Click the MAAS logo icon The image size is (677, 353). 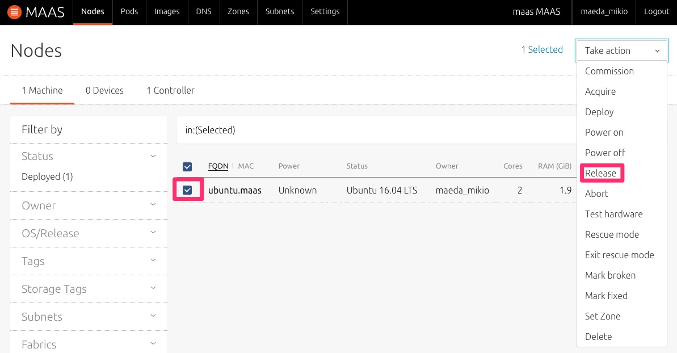pos(15,12)
